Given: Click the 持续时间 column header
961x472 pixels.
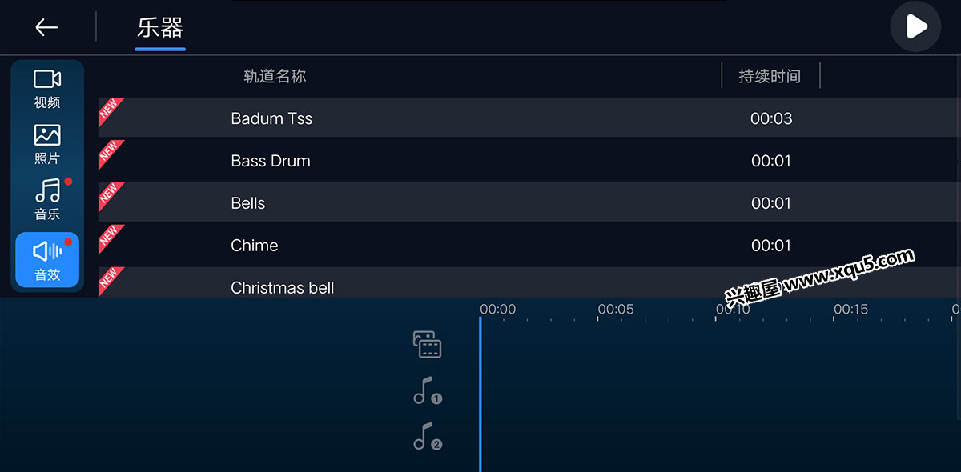Looking at the screenshot, I should 770,76.
